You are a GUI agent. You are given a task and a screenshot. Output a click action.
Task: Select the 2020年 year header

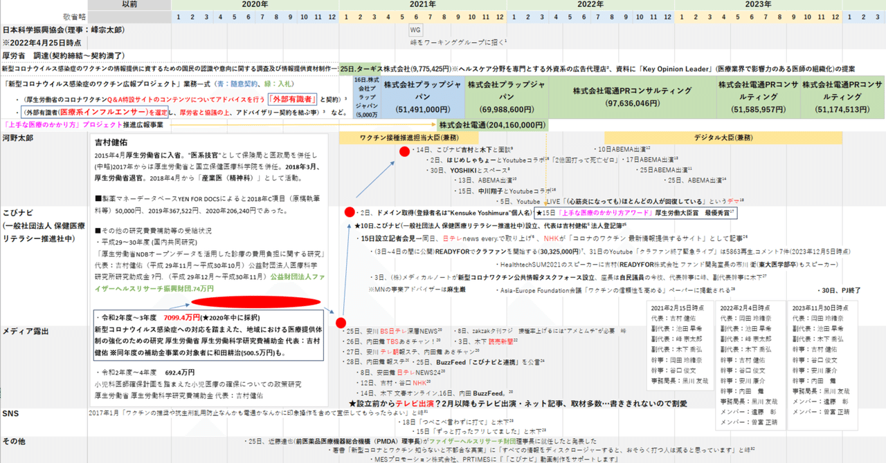tap(255, 5)
